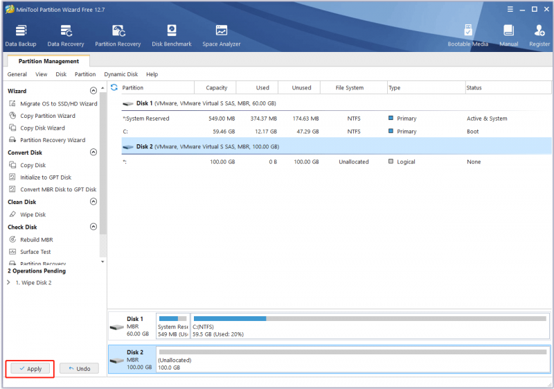Collapse the Convert Disk section
554x389 pixels.
(93, 153)
